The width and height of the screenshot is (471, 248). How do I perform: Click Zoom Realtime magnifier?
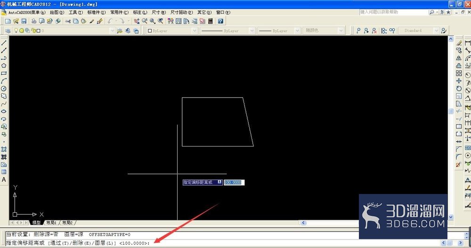[x=145, y=21]
